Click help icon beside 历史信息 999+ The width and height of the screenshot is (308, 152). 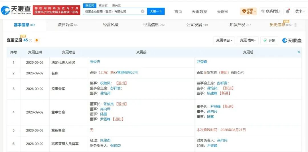[x=295, y=25]
